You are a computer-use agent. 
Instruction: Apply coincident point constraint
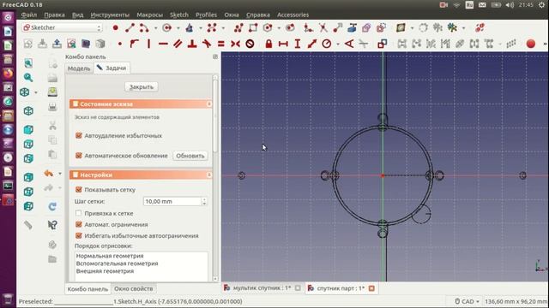pos(120,44)
